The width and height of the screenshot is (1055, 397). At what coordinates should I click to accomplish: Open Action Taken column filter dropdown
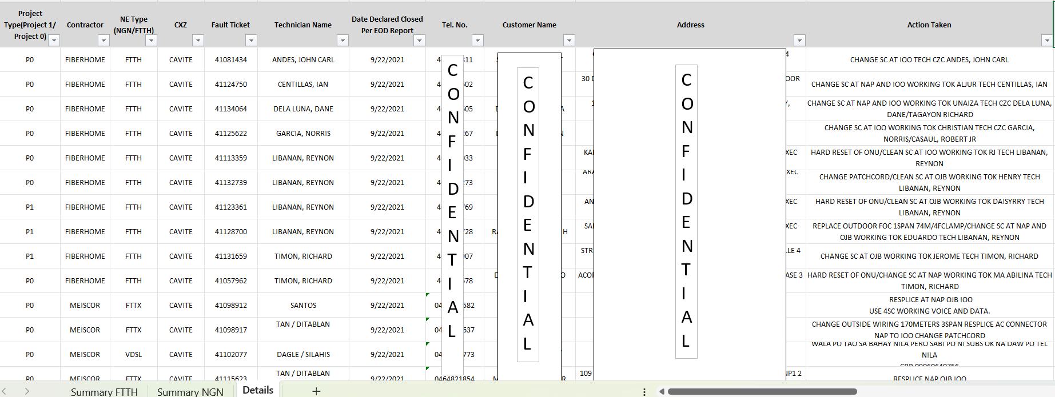1046,41
